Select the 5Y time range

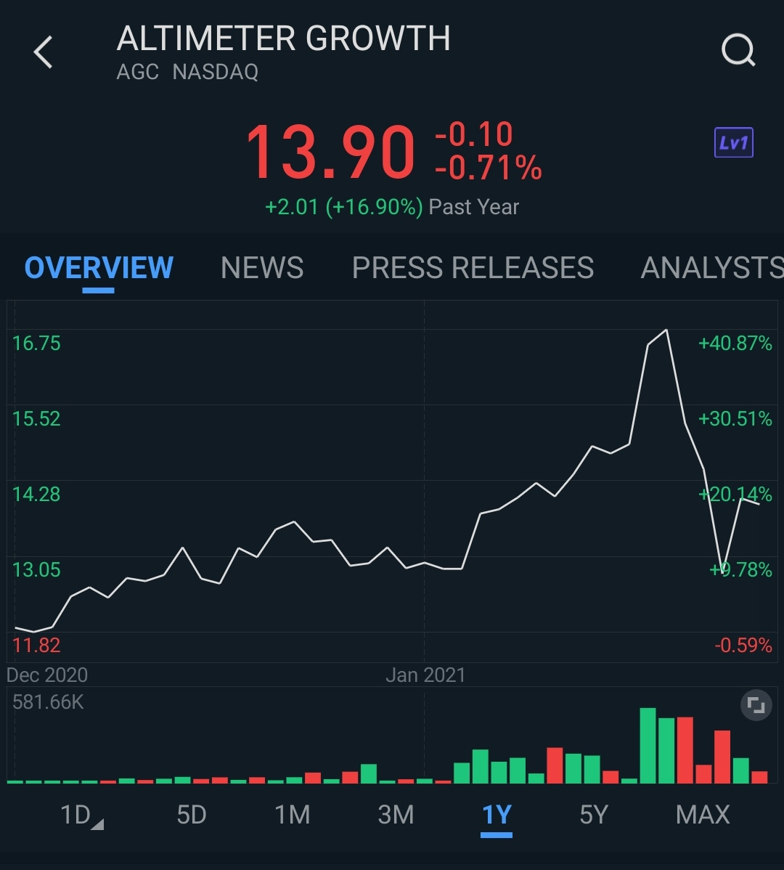(594, 815)
